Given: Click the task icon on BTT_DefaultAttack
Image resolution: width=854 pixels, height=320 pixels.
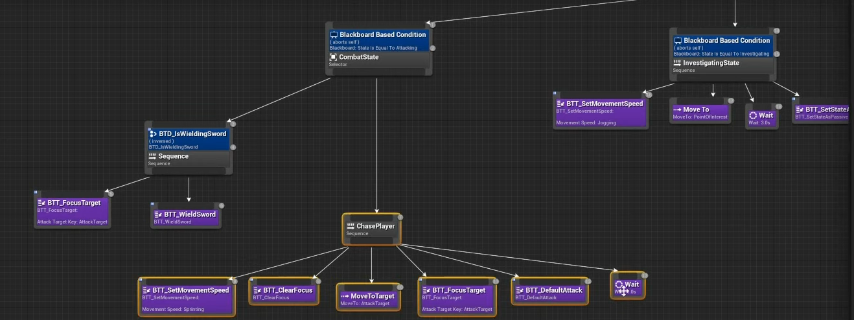Looking at the screenshot, I should coord(519,290).
